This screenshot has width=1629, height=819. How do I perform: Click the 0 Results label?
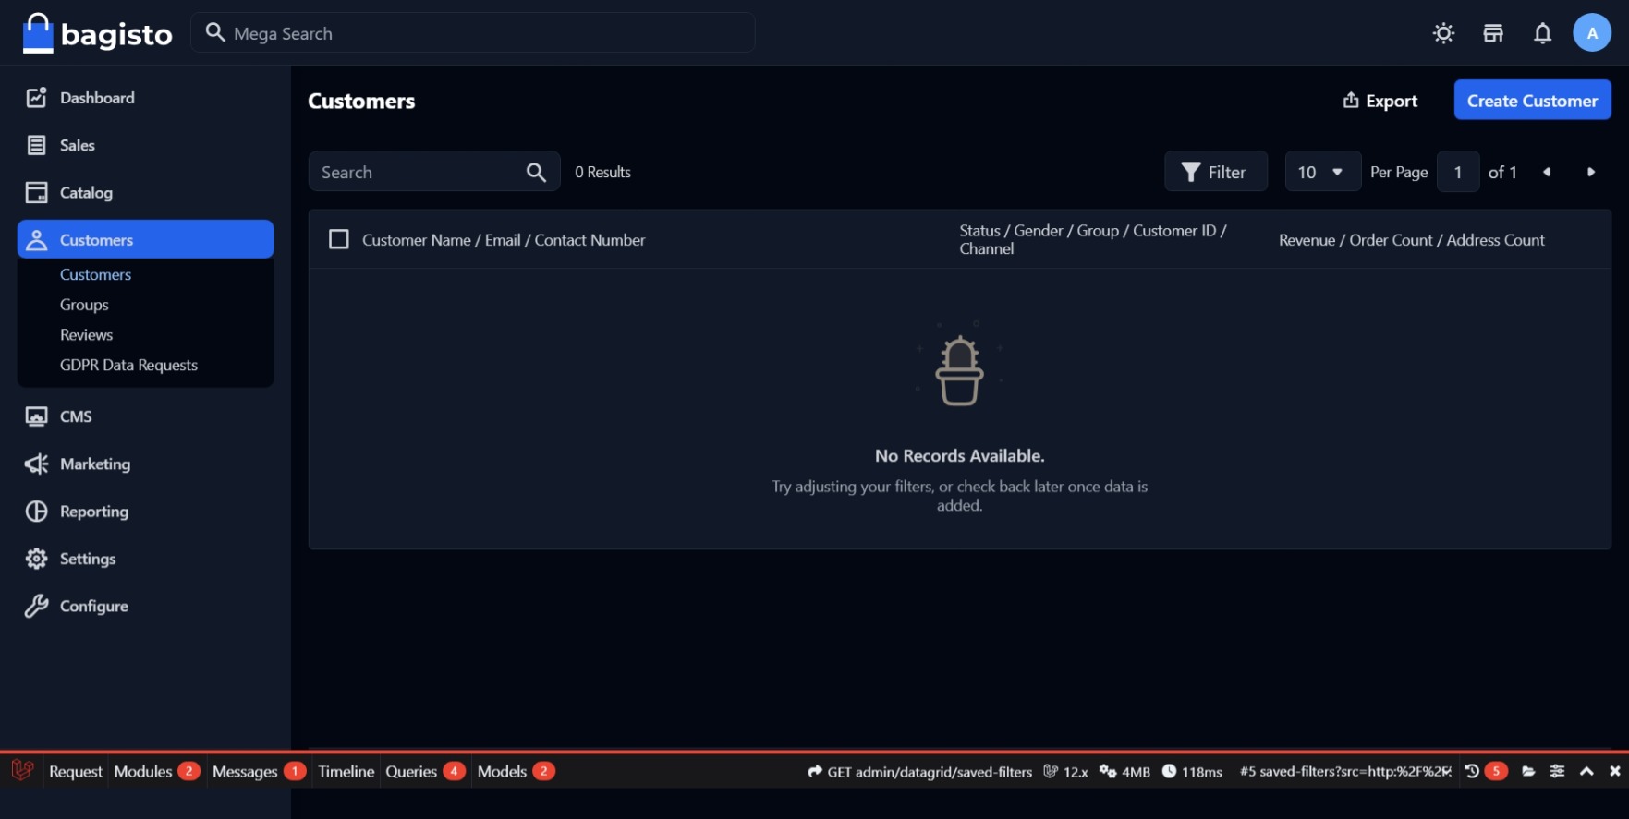(x=602, y=172)
